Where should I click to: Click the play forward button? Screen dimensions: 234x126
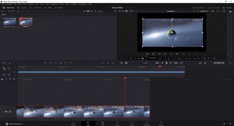click(171, 63)
